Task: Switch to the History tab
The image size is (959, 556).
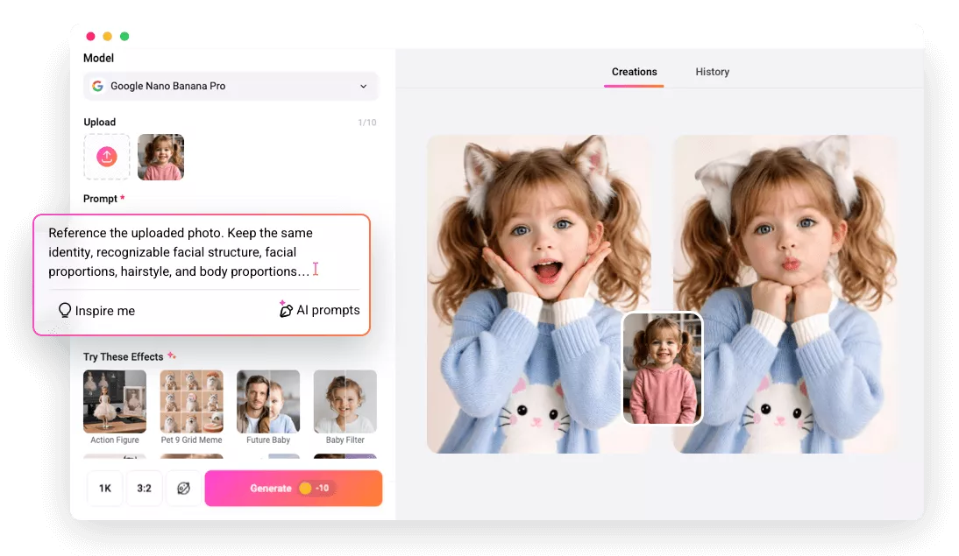Action: pyautogui.click(x=712, y=72)
